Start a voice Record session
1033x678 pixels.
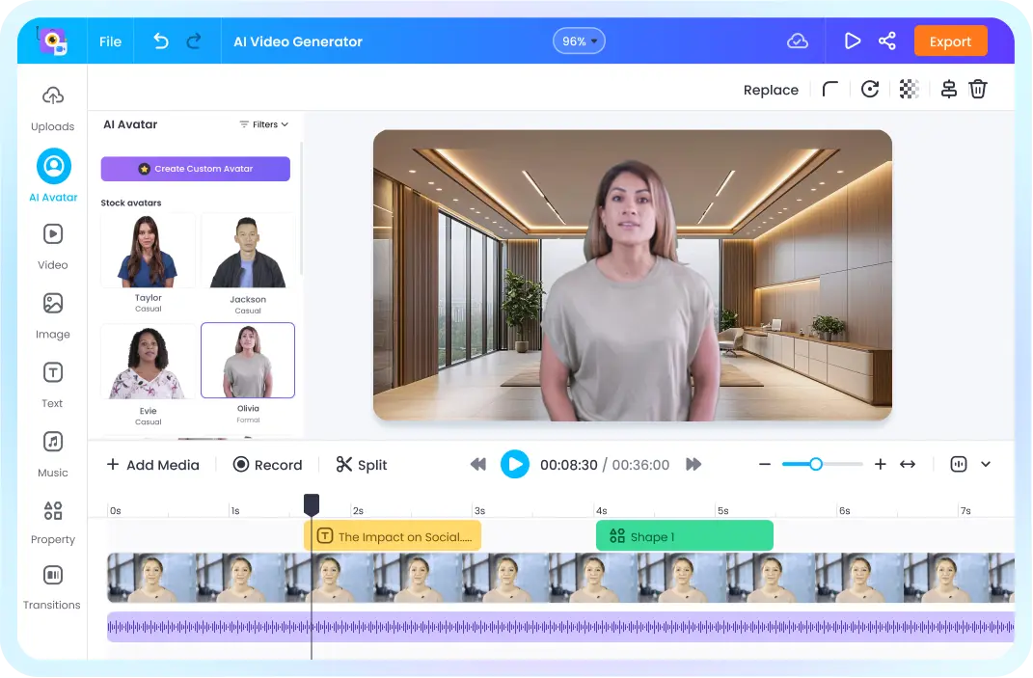pos(267,464)
